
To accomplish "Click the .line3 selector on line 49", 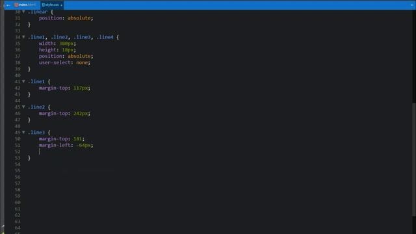I will tap(36, 133).
